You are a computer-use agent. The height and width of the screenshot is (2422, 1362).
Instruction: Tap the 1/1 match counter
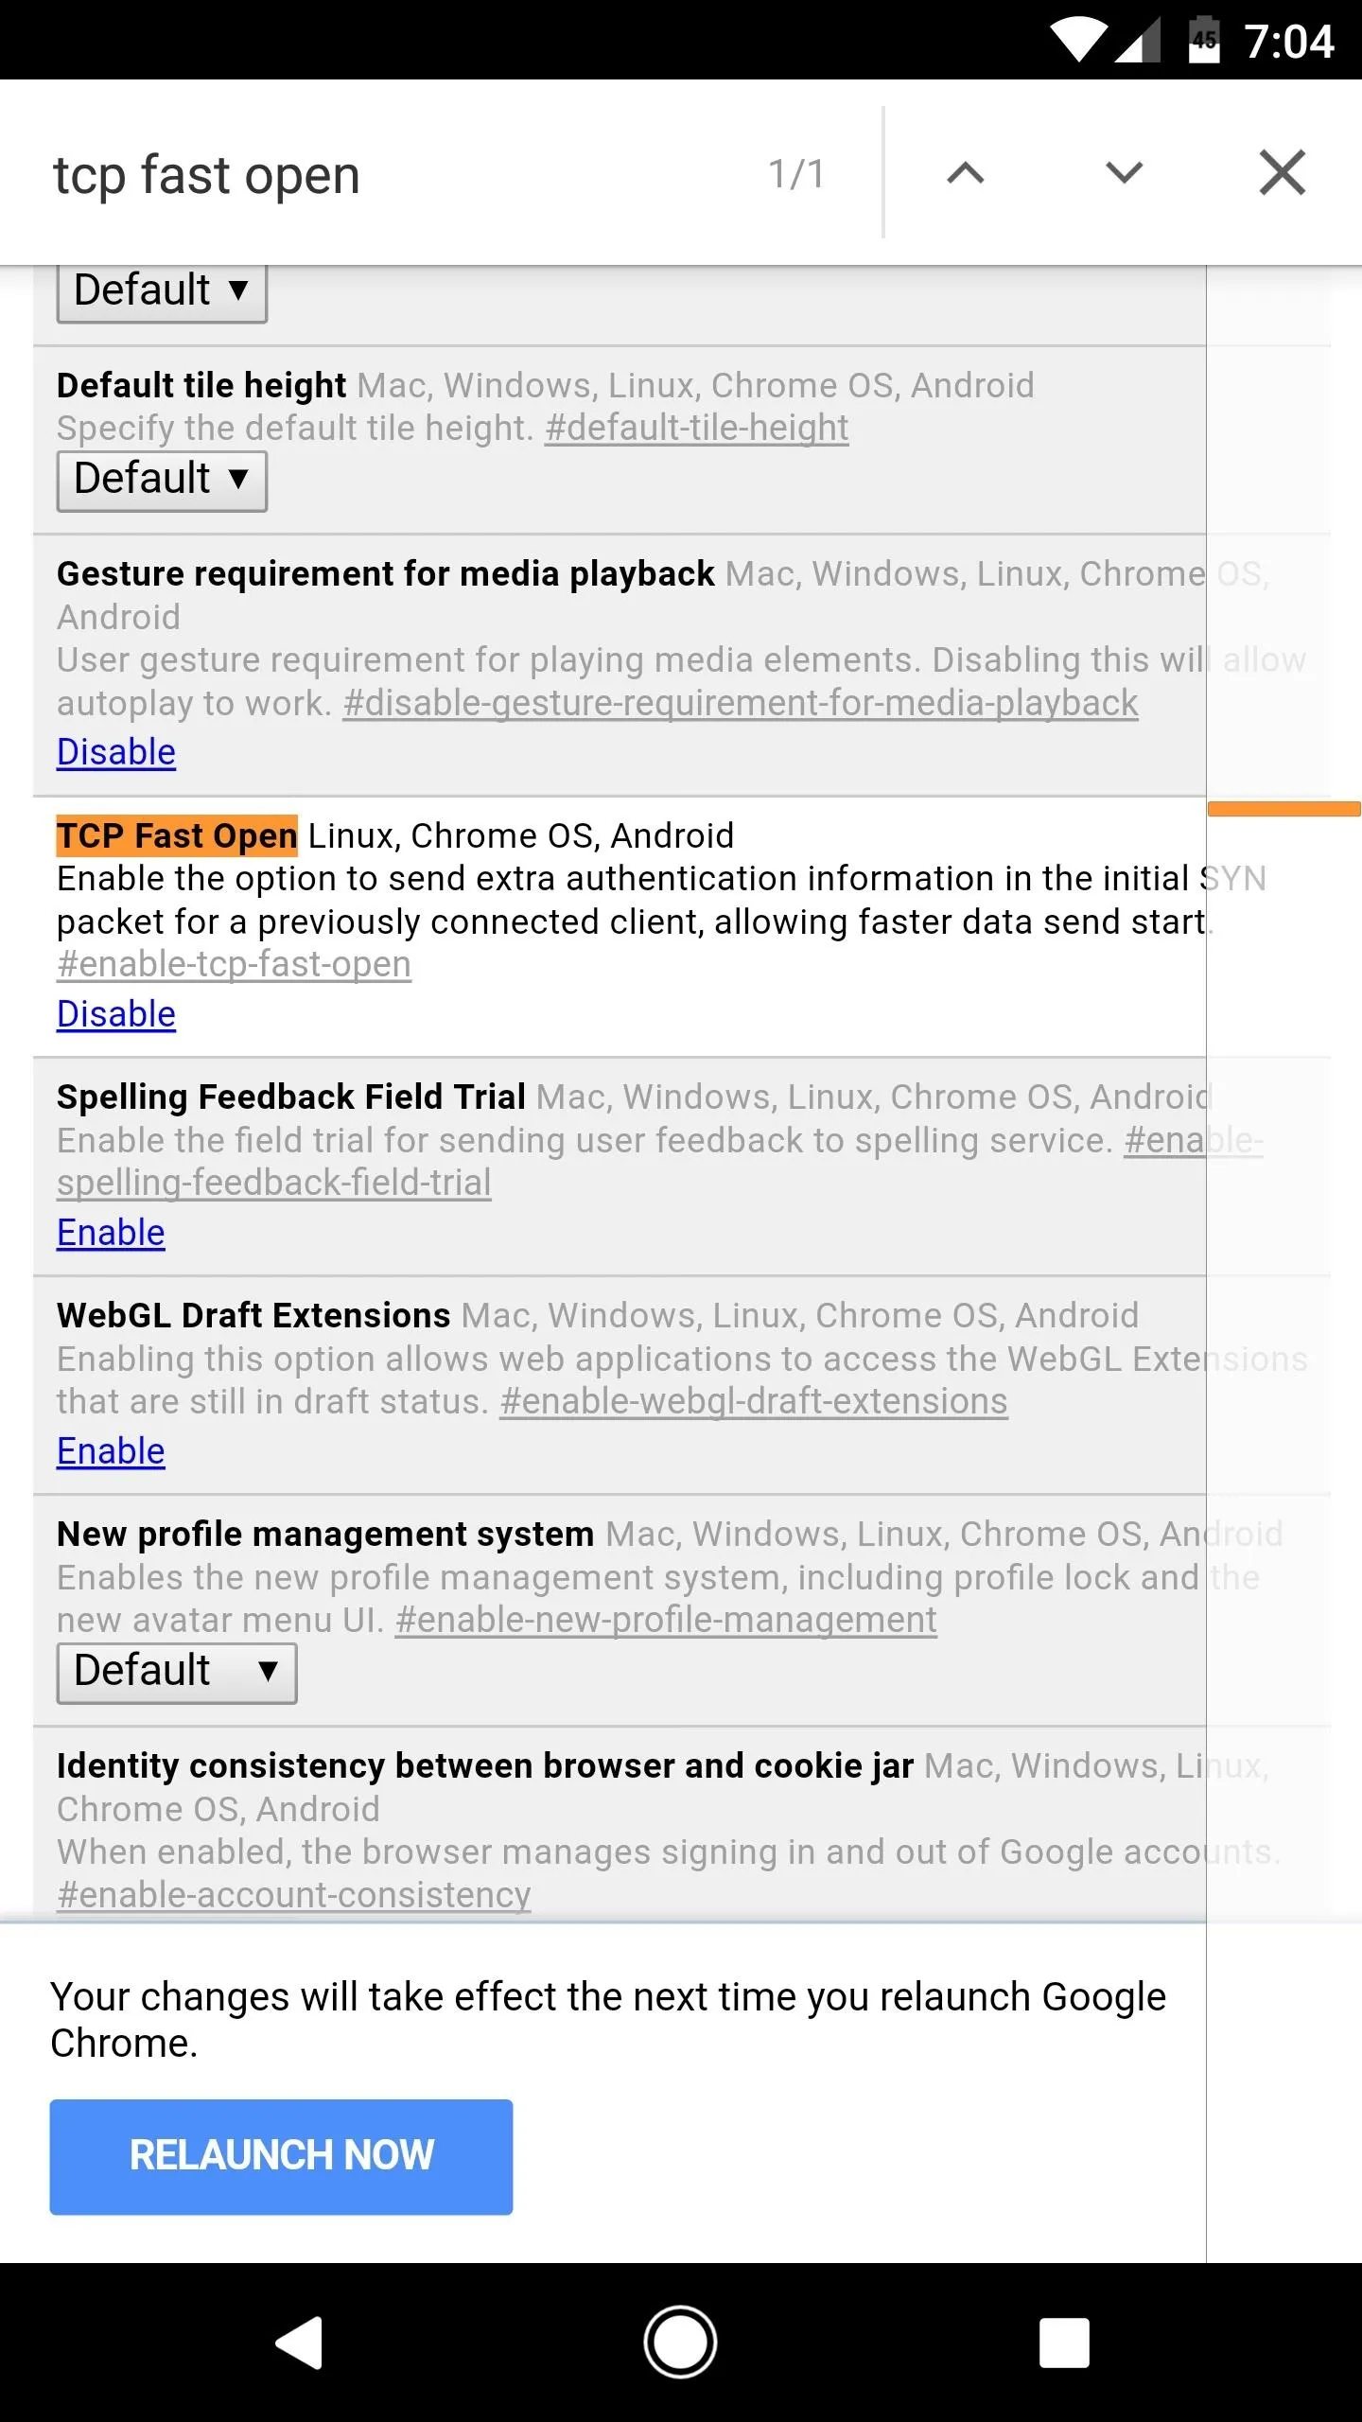coord(796,174)
